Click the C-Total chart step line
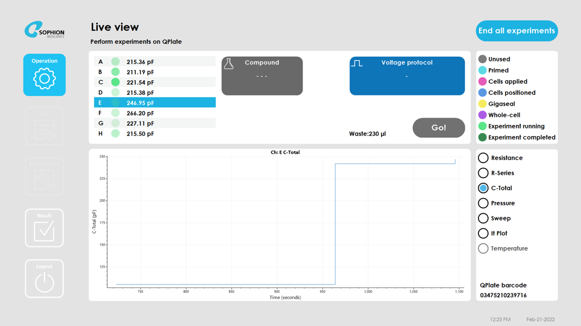 click(x=336, y=222)
